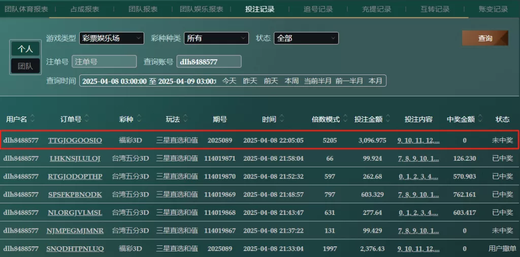The width and height of the screenshot is (520, 257).
Task: Click the 查询 button
Action: (485, 38)
